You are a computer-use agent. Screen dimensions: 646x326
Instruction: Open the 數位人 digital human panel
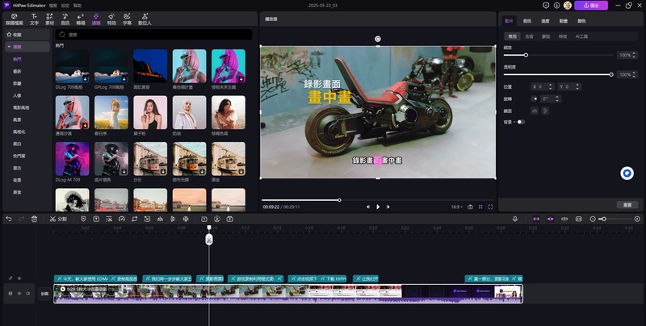point(145,19)
